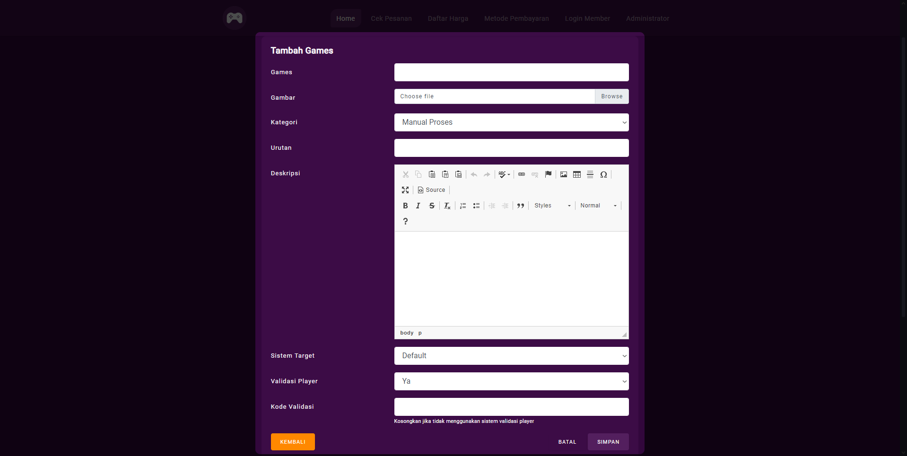The width and height of the screenshot is (907, 456).
Task: Click the Paste icon in editor toolbar
Action: click(432, 174)
